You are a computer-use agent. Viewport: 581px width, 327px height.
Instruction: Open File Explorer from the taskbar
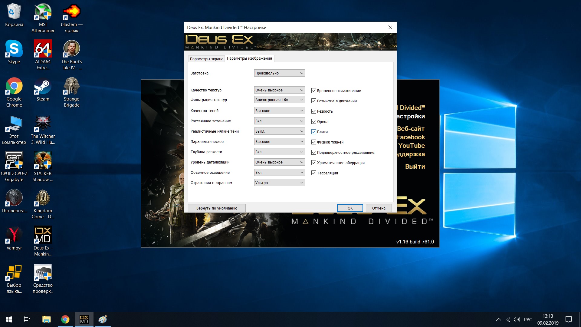pos(46,319)
